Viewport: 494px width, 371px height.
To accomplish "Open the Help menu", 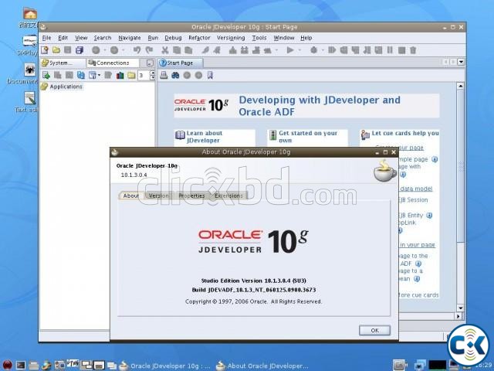I will click(x=306, y=38).
